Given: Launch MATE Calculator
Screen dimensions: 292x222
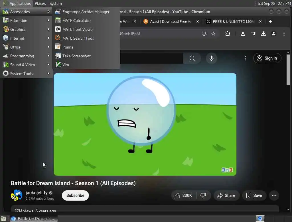Looking at the screenshot, I should [x=86, y=21].
